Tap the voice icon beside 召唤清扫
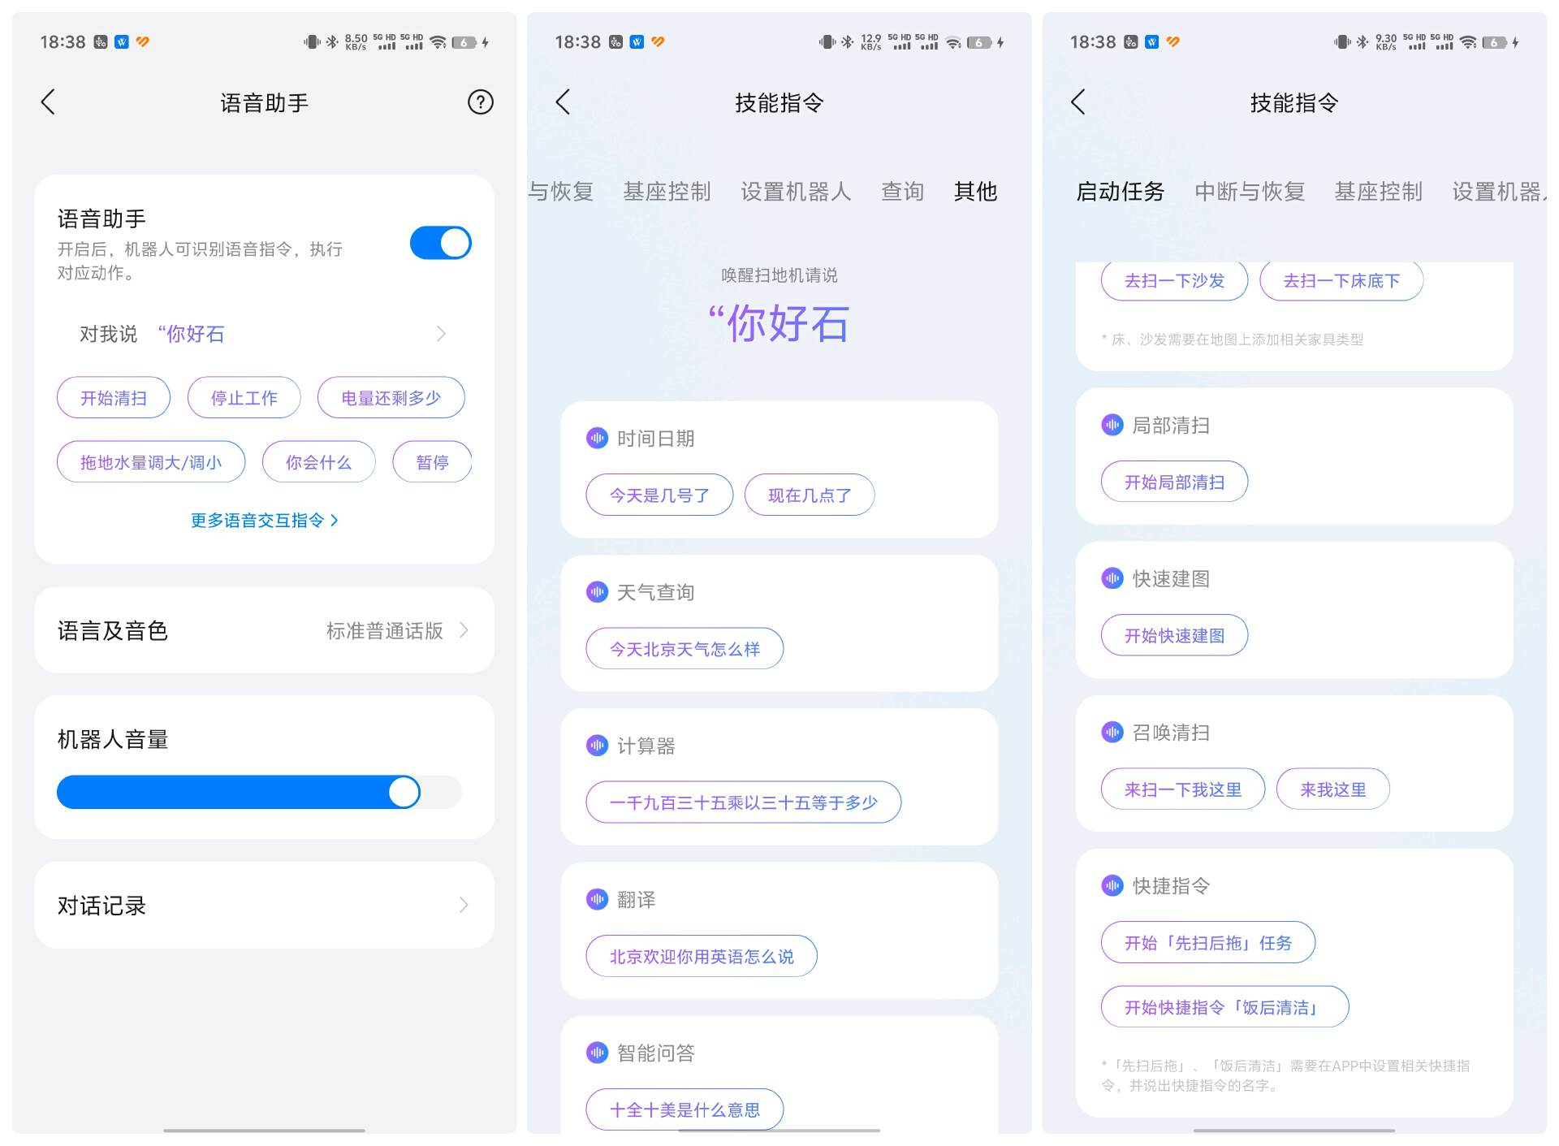 tap(1112, 732)
